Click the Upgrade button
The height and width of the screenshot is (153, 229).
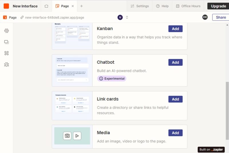218,6
